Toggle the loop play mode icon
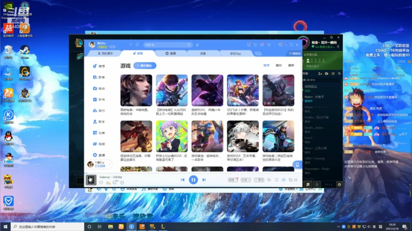The image size is (412, 231). click(x=276, y=180)
